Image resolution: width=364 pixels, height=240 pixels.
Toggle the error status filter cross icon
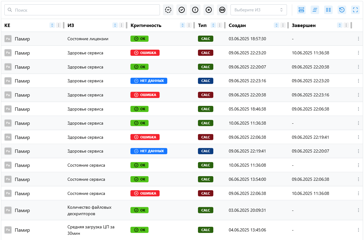pyautogui.click(x=208, y=10)
